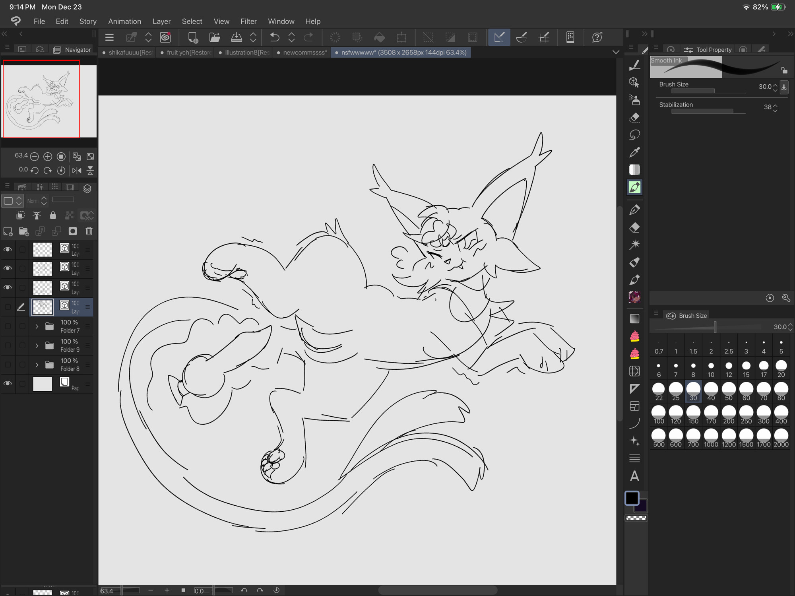This screenshot has height=596, width=795.
Task: Create new layer folder icon
Action: (23, 231)
